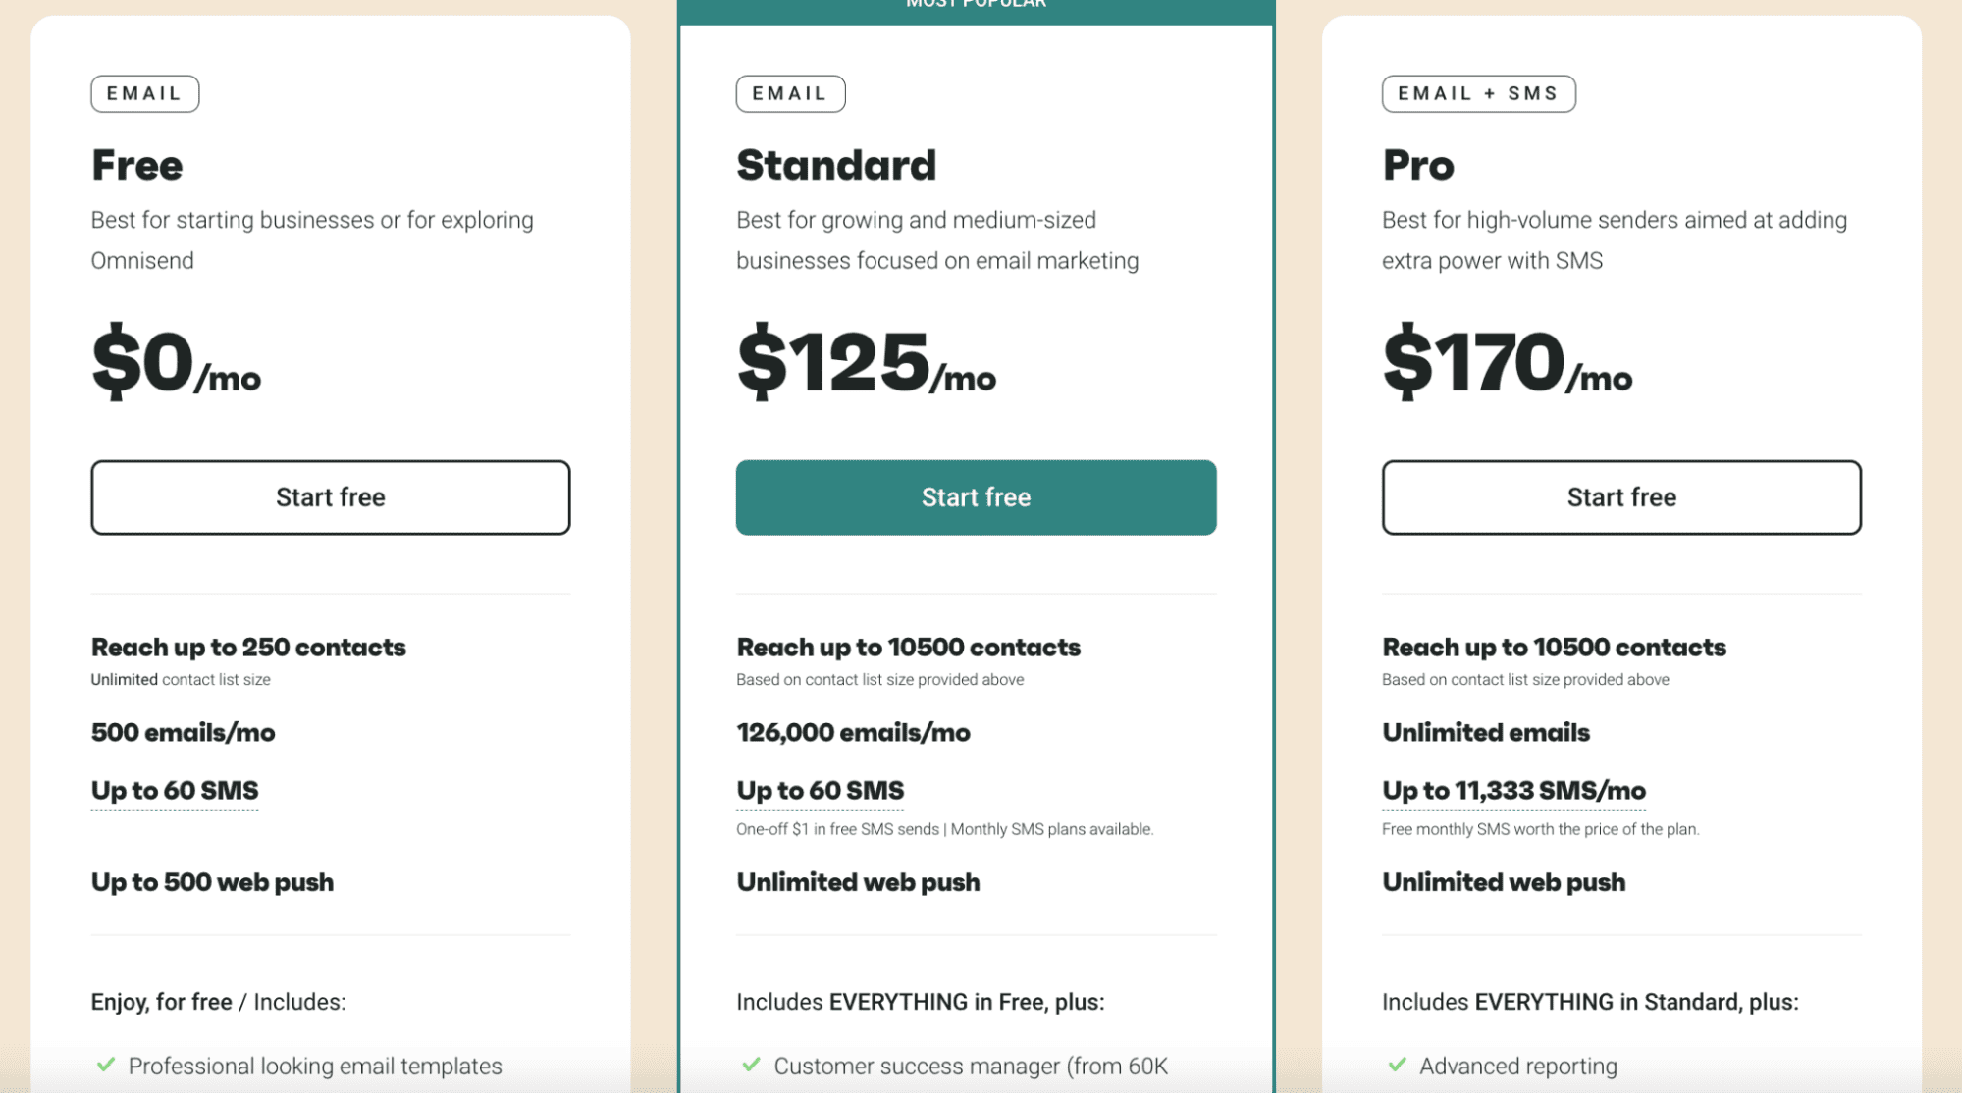Click the EMAIL badge on the Free plan
The height and width of the screenshot is (1093, 1962).
[145, 93]
